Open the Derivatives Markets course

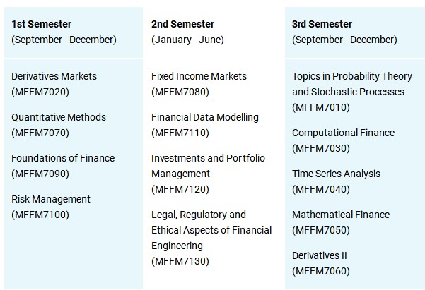[x=54, y=76]
